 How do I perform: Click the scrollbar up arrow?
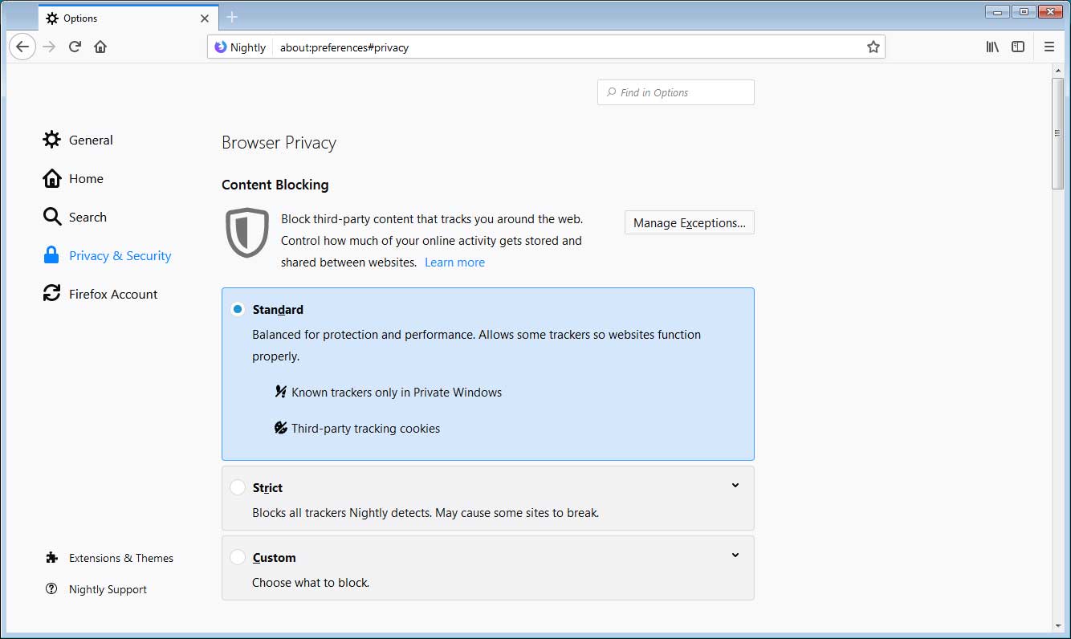(x=1058, y=71)
